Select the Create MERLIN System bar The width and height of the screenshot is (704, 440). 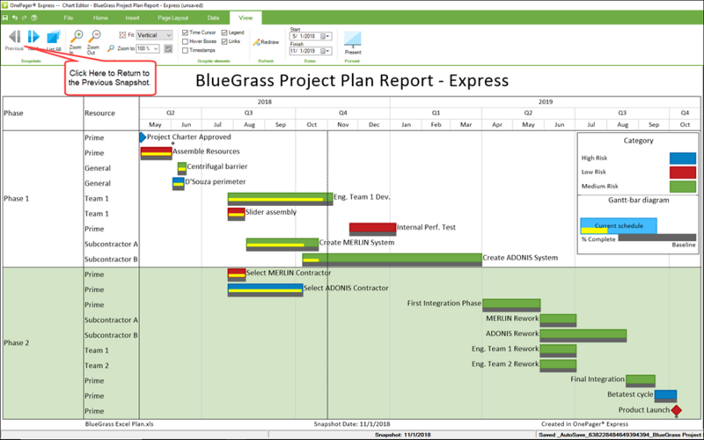coord(282,245)
